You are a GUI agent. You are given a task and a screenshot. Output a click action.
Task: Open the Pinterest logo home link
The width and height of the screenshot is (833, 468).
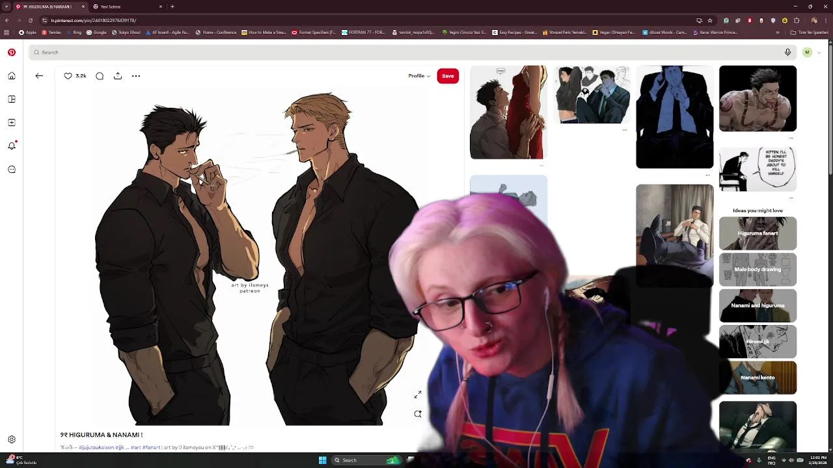tap(12, 53)
